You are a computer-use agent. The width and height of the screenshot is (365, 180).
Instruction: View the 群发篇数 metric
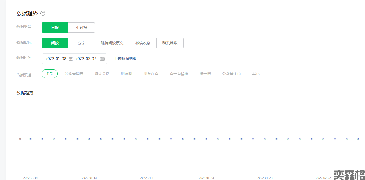[x=170, y=43]
